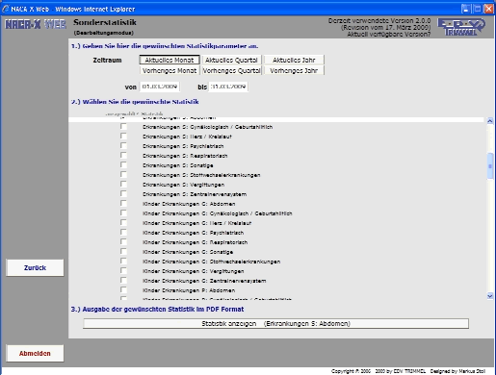Select the Aktuelles Monat time range
The width and height of the screenshot is (496, 375).
(170, 60)
